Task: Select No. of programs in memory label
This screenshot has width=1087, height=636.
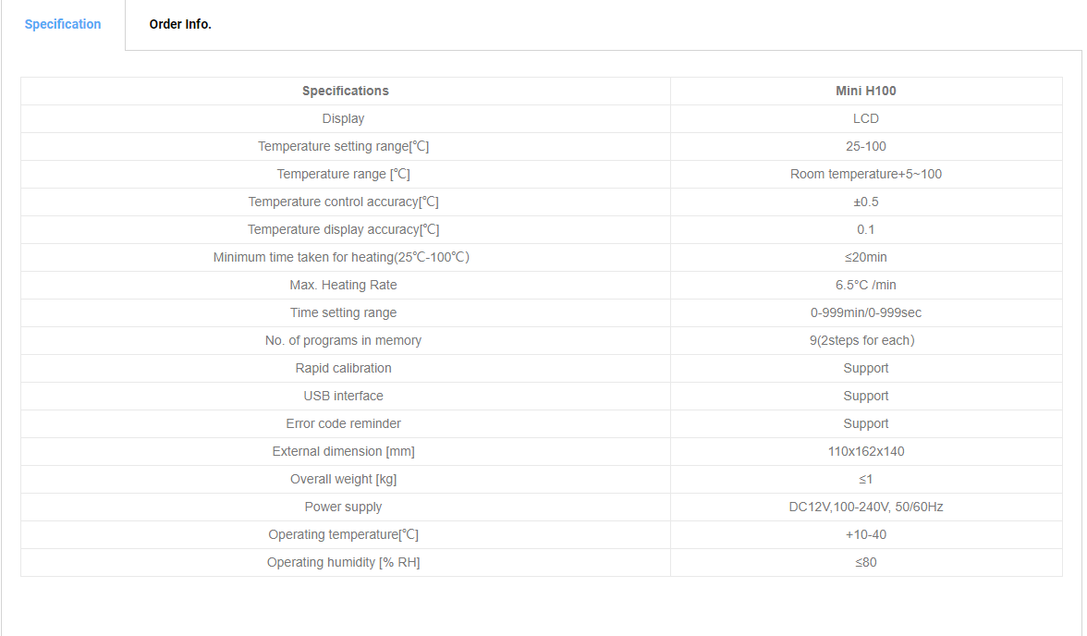Action: [x=343, y=340]
